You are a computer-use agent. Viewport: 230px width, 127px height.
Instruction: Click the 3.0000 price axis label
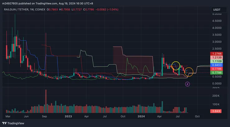pos(217,42)
